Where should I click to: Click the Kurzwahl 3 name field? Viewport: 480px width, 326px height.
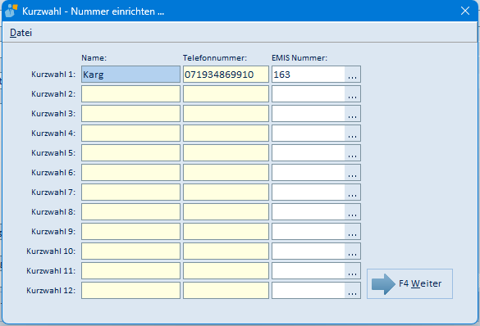tap(130, 113)
